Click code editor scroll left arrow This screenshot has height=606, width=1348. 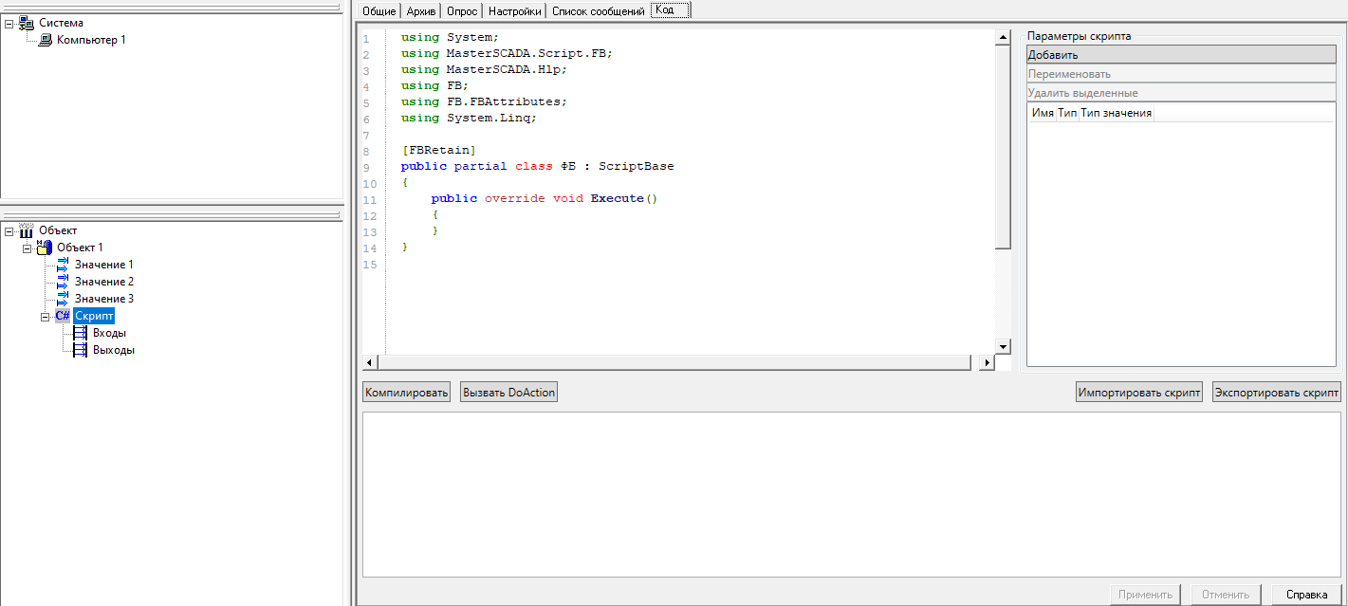tap(370, 362)
